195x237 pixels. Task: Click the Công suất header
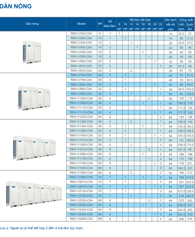(186, 20)
